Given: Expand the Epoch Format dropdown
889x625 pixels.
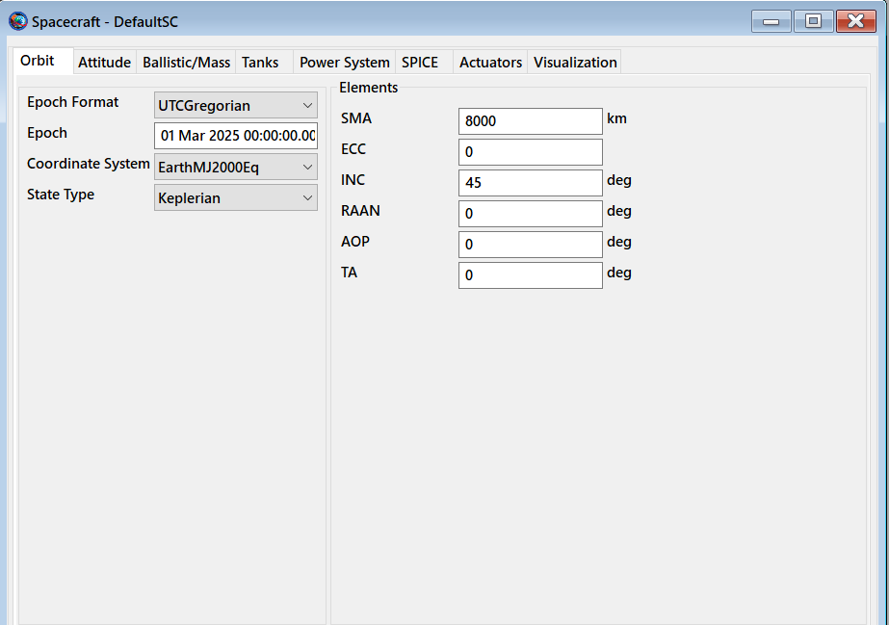Looking at the screenshot, I should [x=235, y=105].
